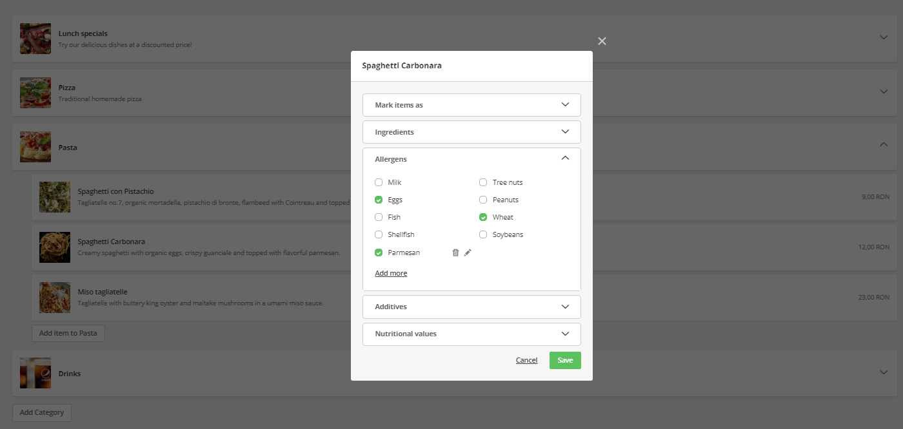Expand the Nutritional values section

[x=471, y=334]
